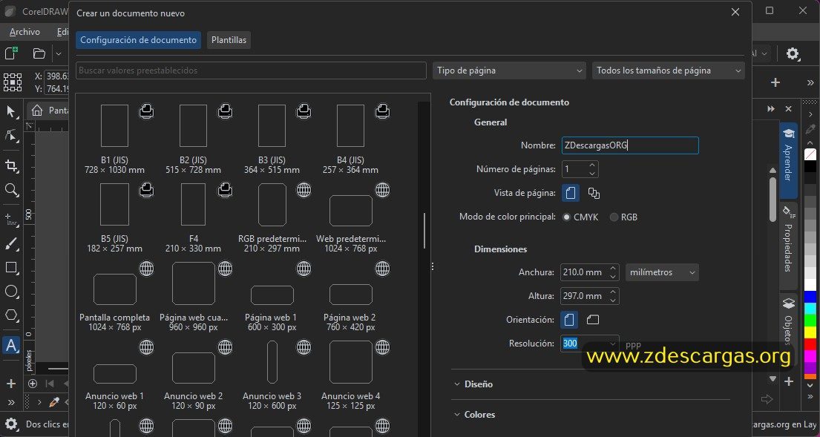Expand toolbox overflow chevrons at bottom left
Image resolution: width=820 pixels, height=437 pixels.
11,402
